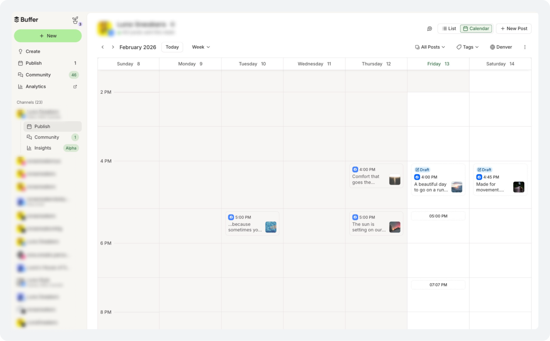Click Facebook icon on Thursday 5:00 PM post
The image size is (550, 341).
coord(355,217)
